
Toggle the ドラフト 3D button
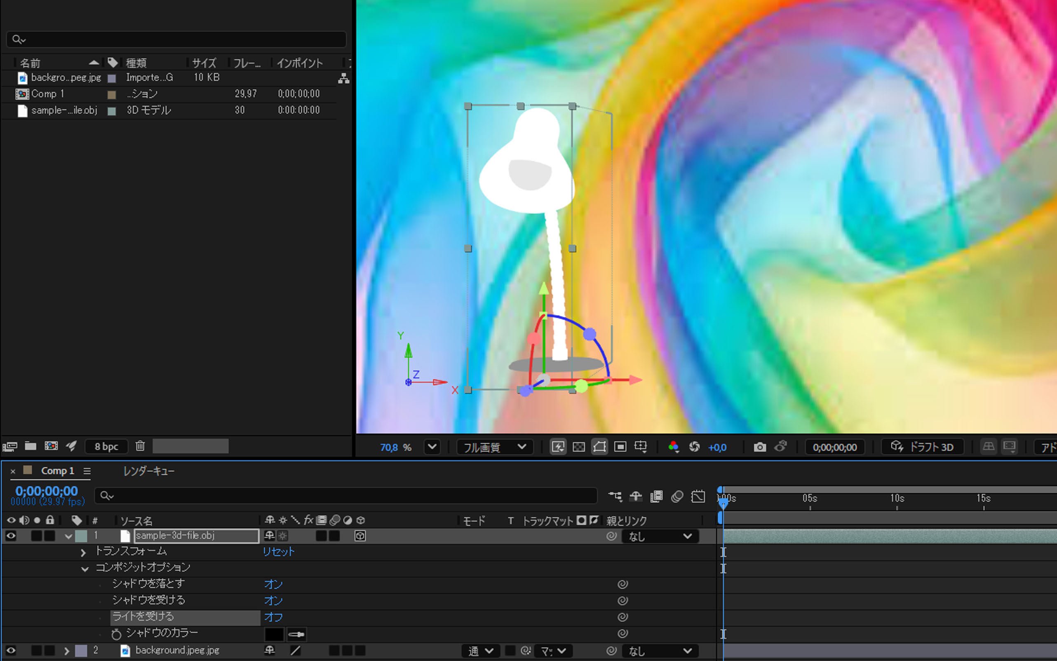(922, 447)
